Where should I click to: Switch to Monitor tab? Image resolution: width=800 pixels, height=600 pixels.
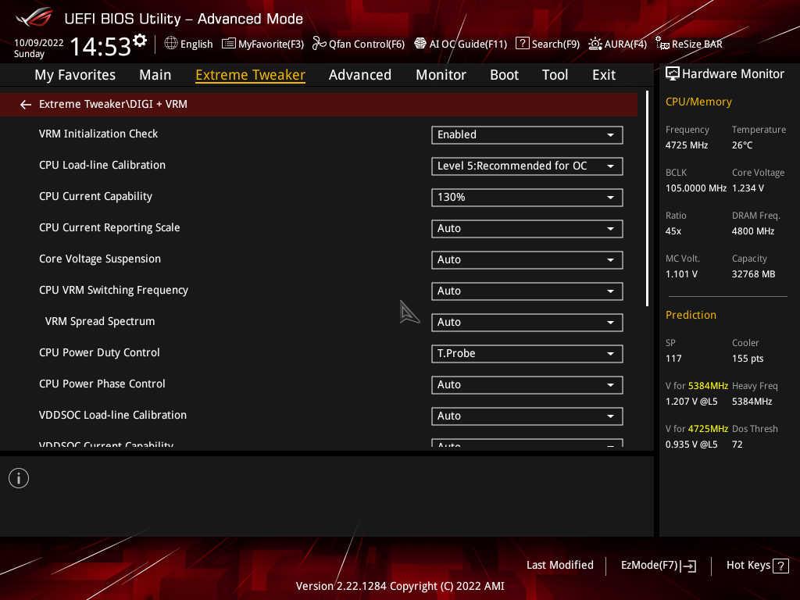[441, 75]
